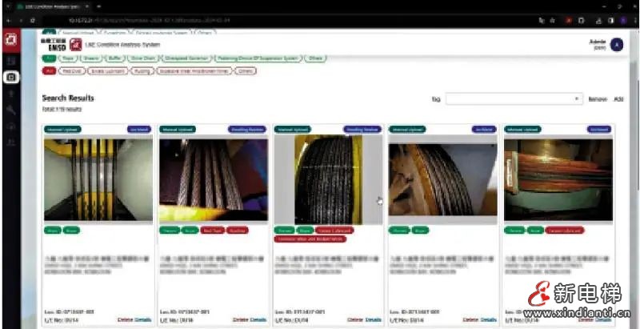Viewport: 640px width, 329px height.
Task: Toggle the red 'Red Dust' filter chip
Action: [71, 70]
